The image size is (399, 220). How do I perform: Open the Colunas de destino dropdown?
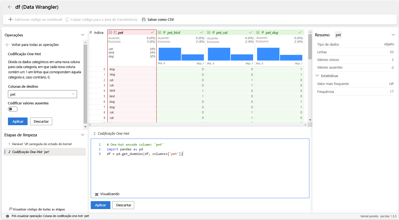click(42, 94)
